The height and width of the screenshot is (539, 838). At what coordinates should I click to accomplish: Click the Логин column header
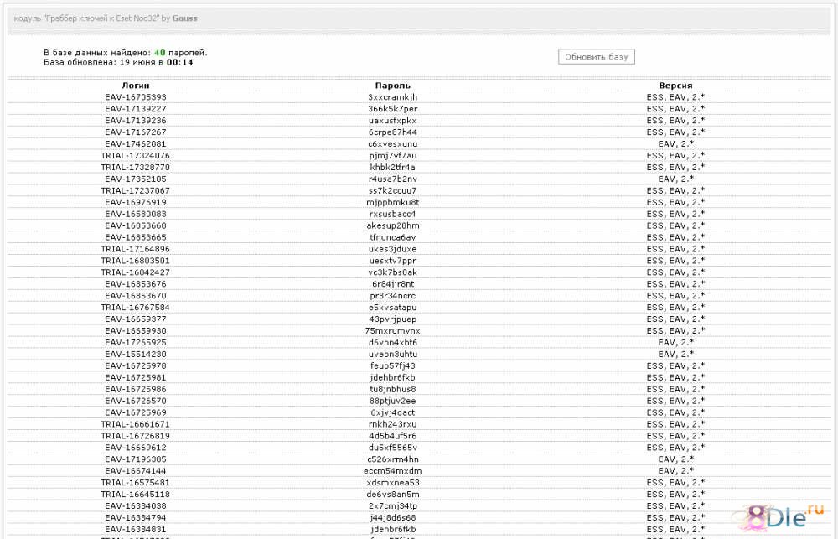tap(136, 86)
